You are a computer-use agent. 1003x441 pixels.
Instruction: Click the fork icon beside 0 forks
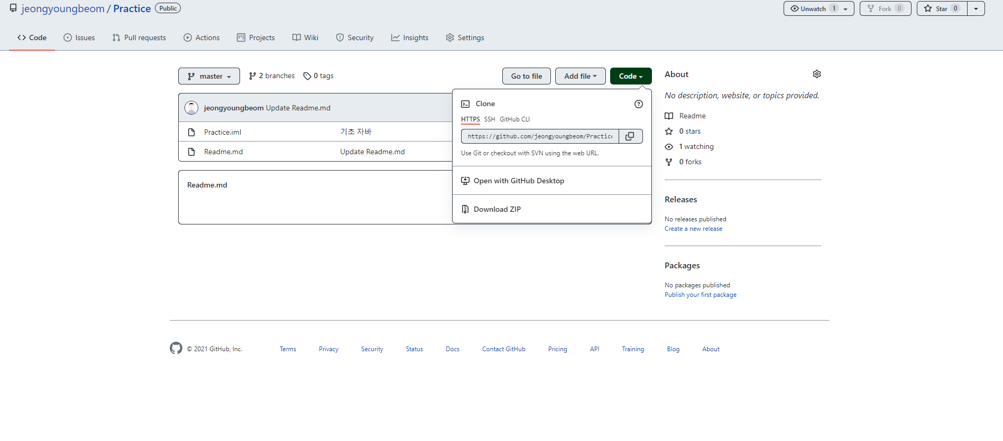tap(669, 162)
